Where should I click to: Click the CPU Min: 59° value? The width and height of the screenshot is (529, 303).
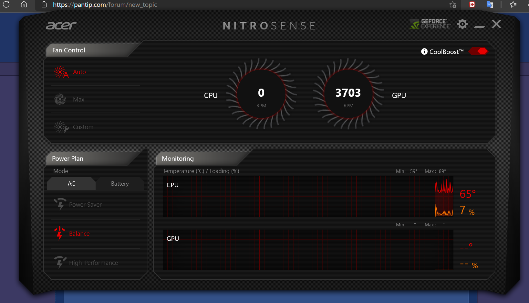coord(407,171)
